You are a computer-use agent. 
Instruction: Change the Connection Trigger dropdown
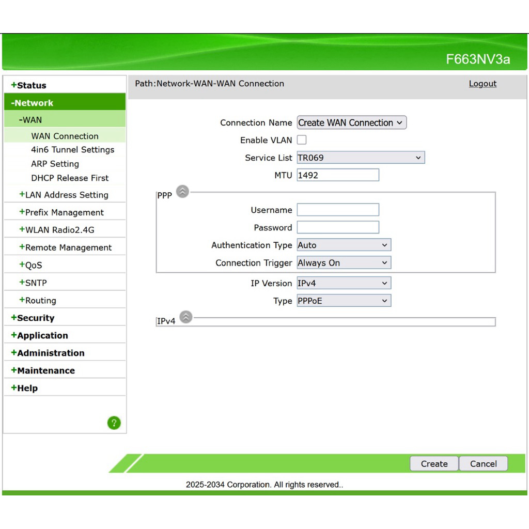(x=344, y=262)
